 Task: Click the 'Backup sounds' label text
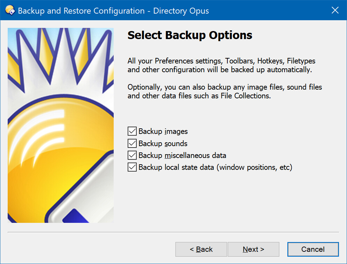(x=163, y=144)
